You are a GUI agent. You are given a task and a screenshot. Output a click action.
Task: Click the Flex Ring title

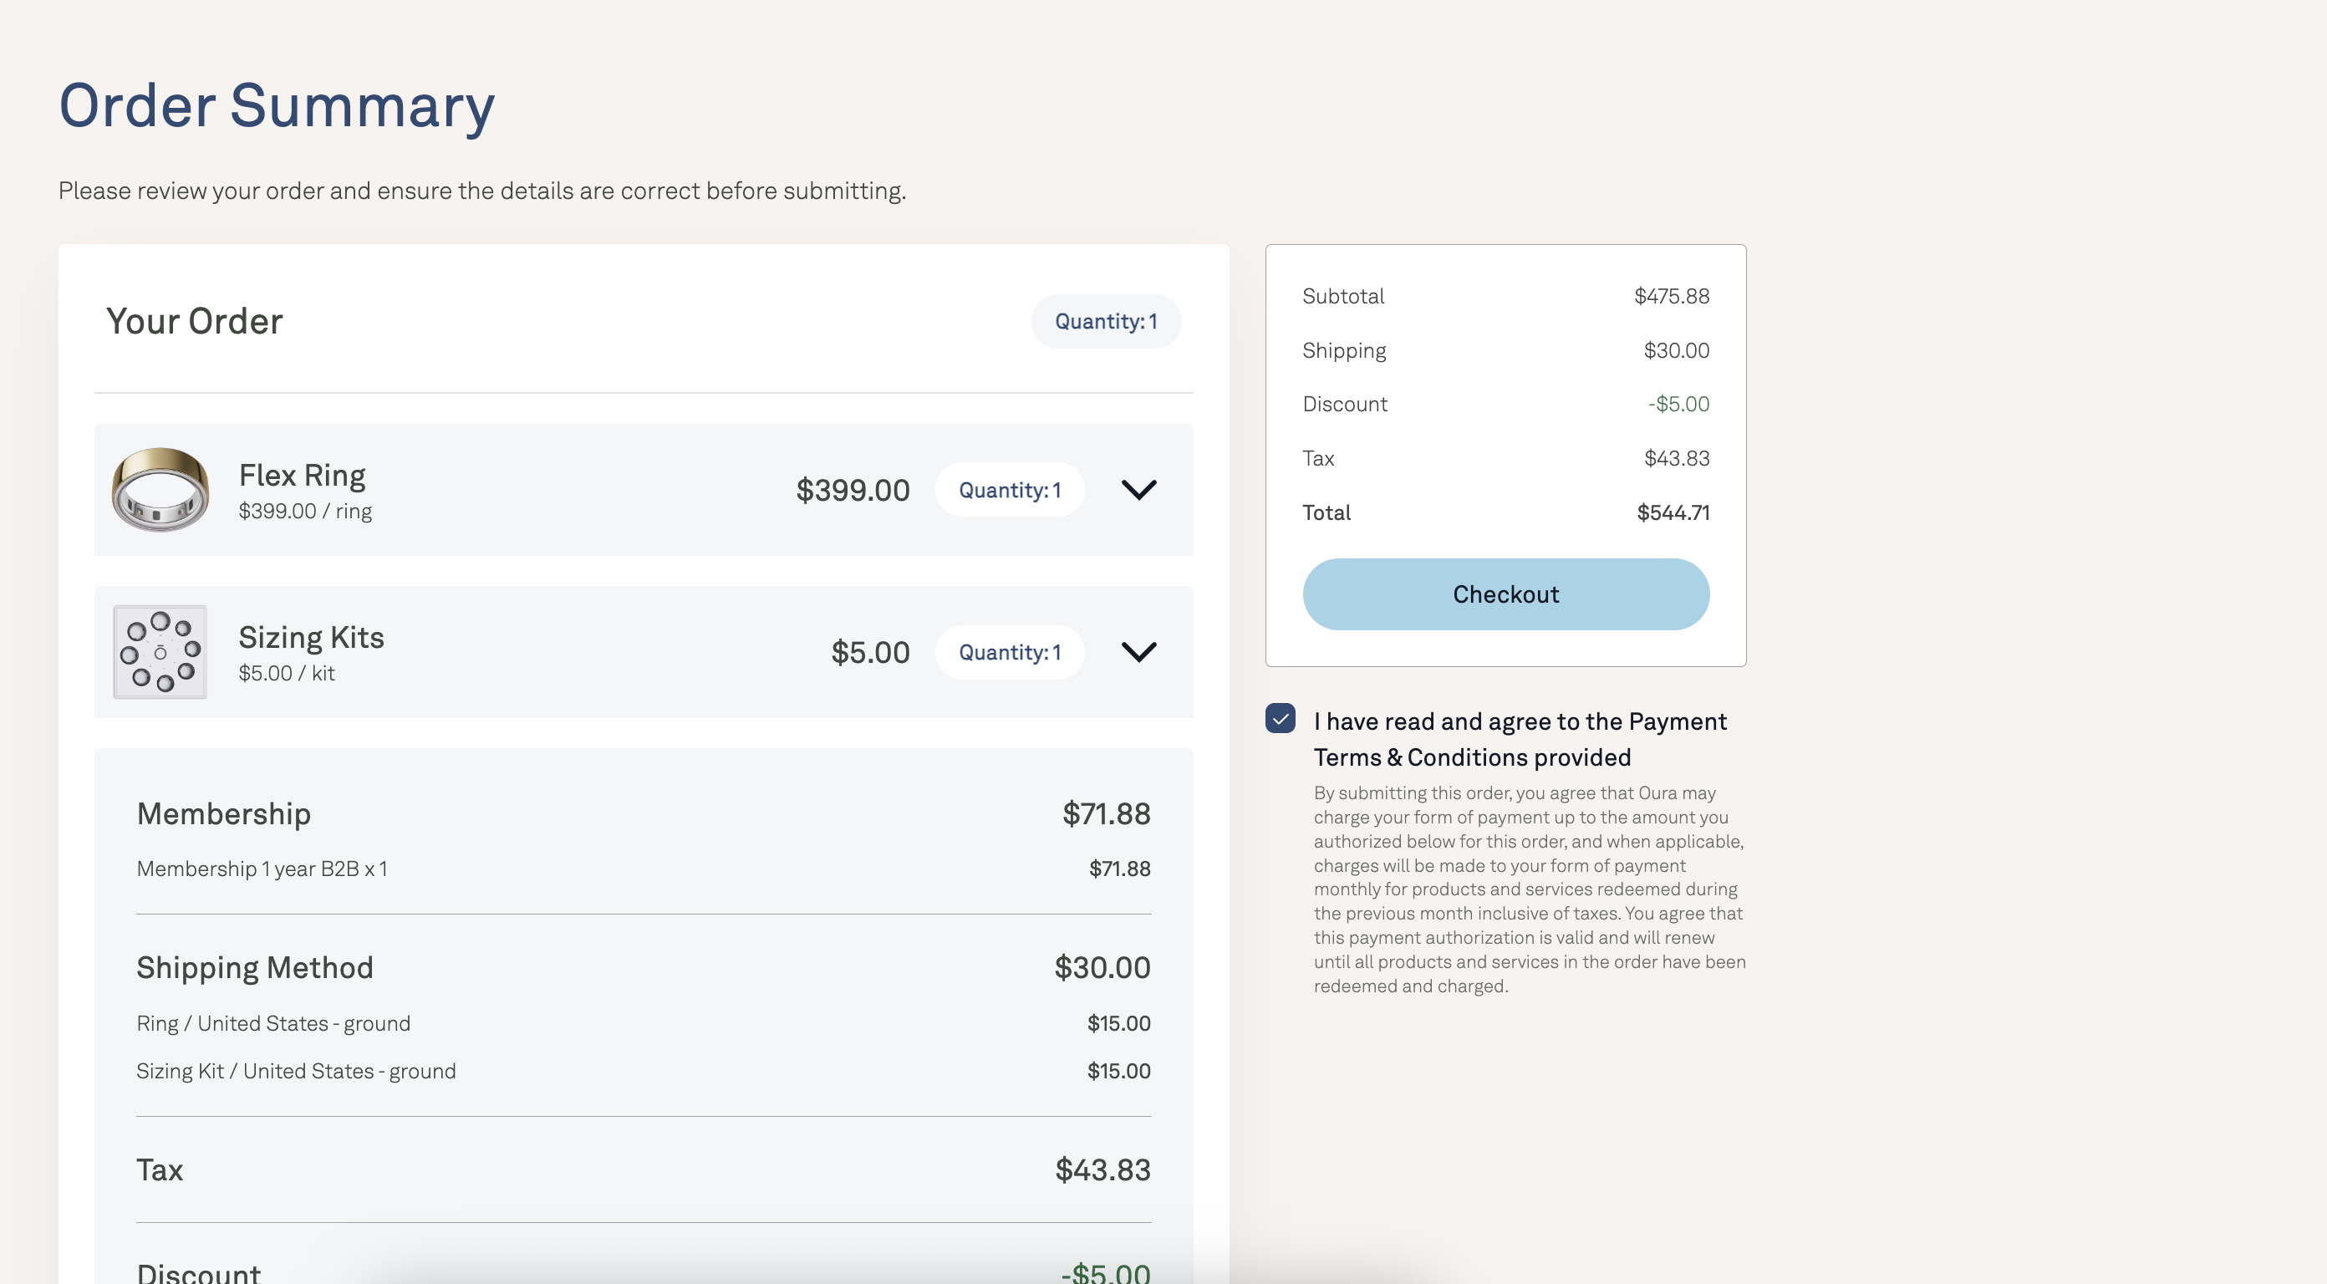tap(302, 476)
